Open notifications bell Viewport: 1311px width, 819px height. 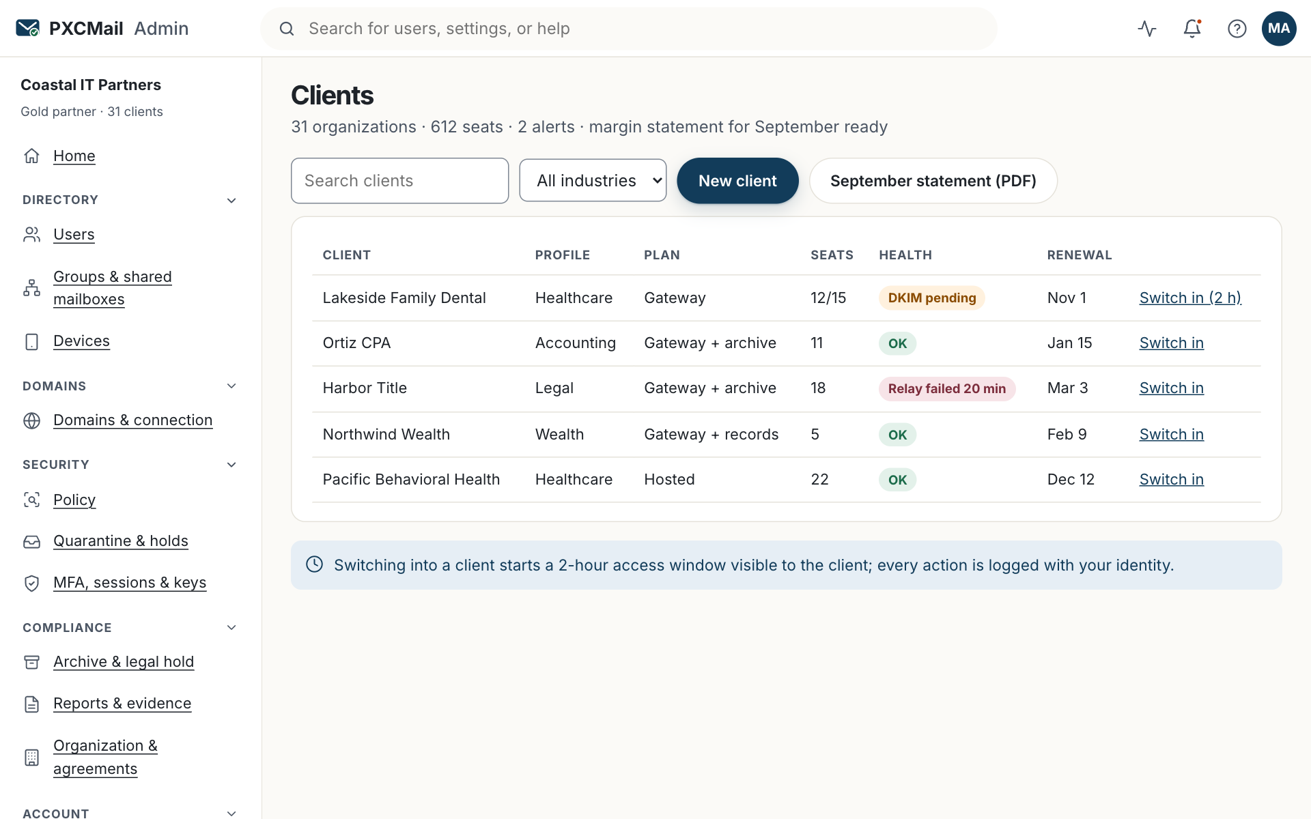[1192, 29]
